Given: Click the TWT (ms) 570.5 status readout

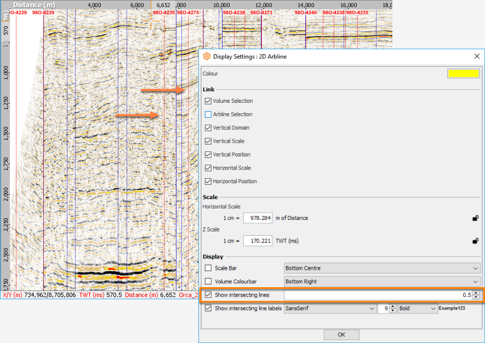Looking at the screenshot, I should [100, 295].
